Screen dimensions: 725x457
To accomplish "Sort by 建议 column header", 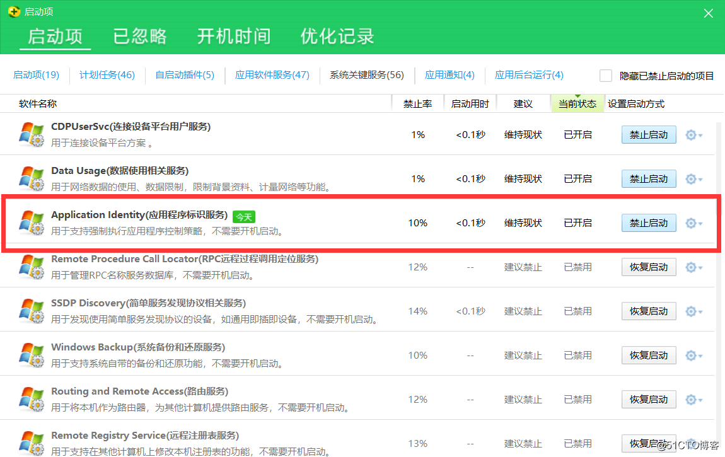I will click(x=523, y=104).
